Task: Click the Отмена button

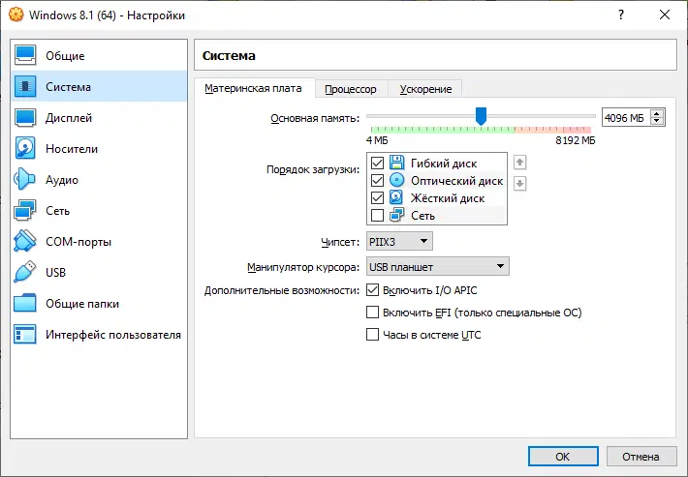Action: tap(641, 456)
